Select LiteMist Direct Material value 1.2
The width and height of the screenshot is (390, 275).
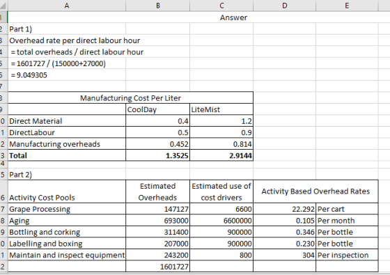click(221, 121)
